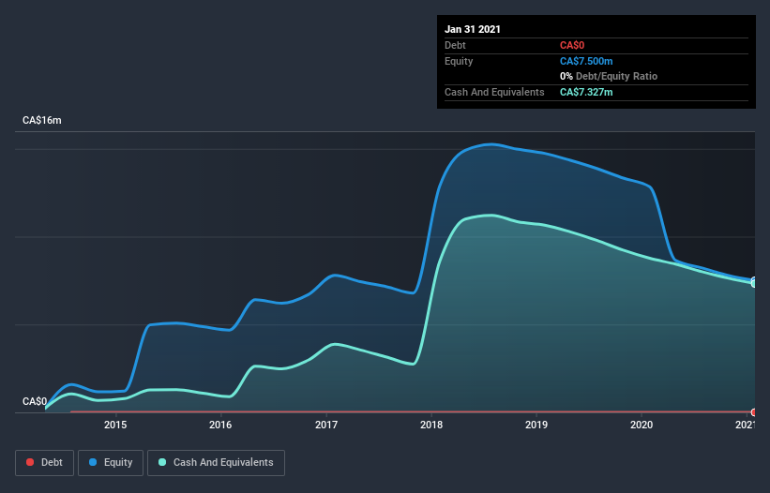Viewport: 770px width, 493px height.
Task: Click the CA$7.327m cash value
Action: [x=586, y=92]
